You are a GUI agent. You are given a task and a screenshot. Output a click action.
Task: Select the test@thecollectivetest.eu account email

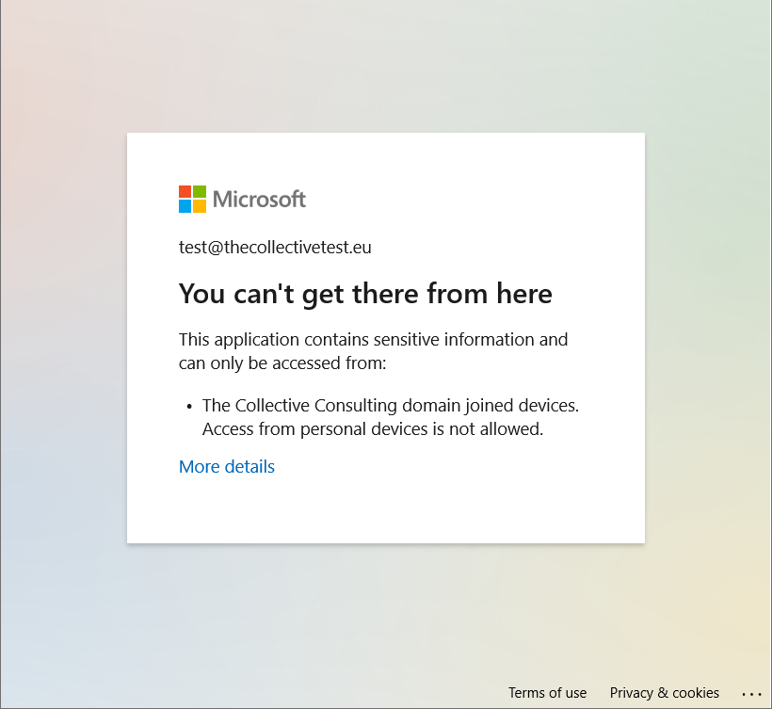point(275,248)
